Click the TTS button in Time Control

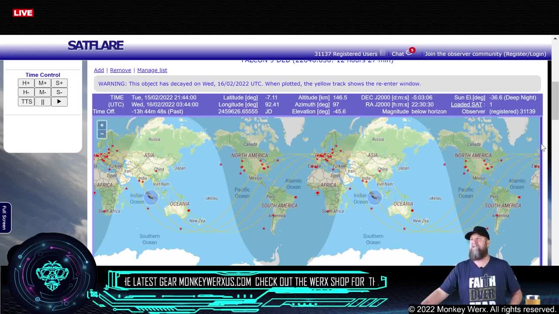(x=27, y=102)
